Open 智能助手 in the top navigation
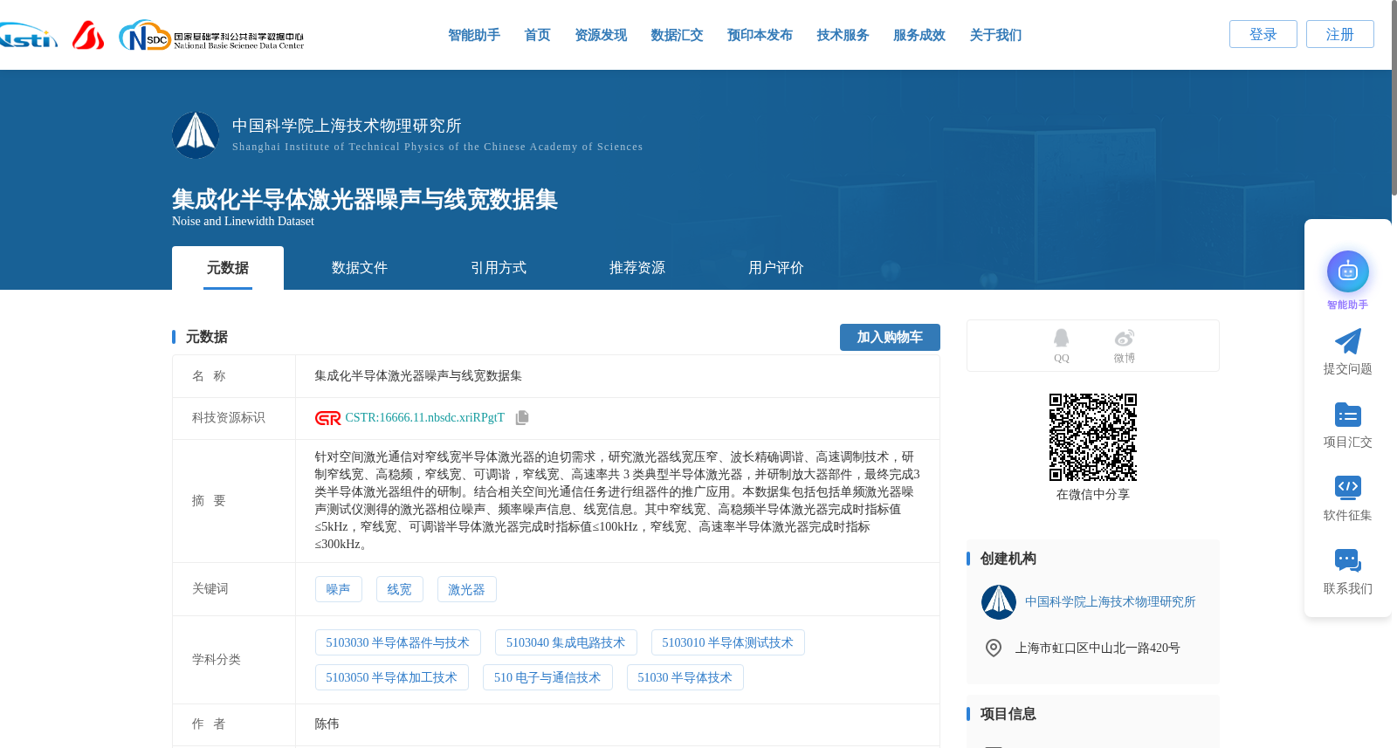Viewport: 1397px width, 748px height. (474, 35)
